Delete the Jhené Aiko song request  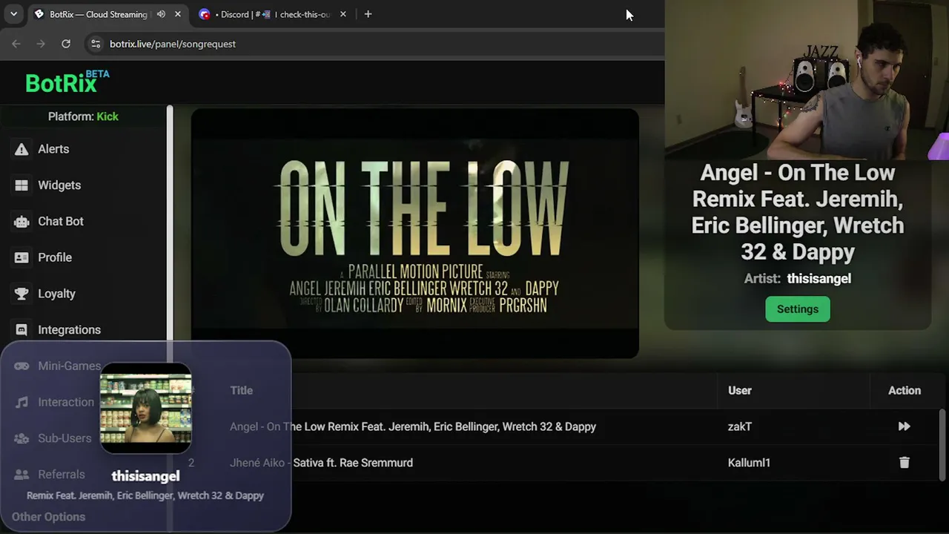904,463
